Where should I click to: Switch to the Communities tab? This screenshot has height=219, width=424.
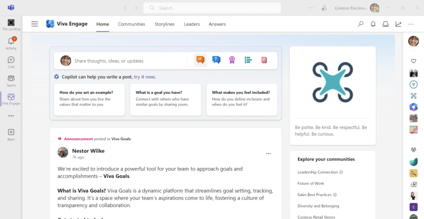pyautogui.click(x=131, y=24)
